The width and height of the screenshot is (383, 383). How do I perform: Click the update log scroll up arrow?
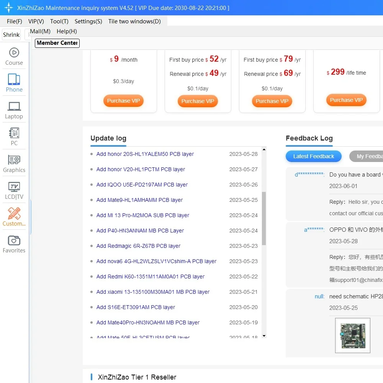264,149
